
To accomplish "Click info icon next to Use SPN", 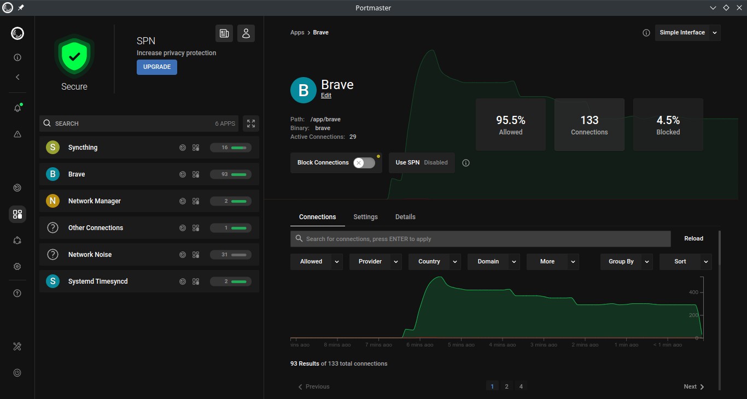I will click(x=466, y=163).
